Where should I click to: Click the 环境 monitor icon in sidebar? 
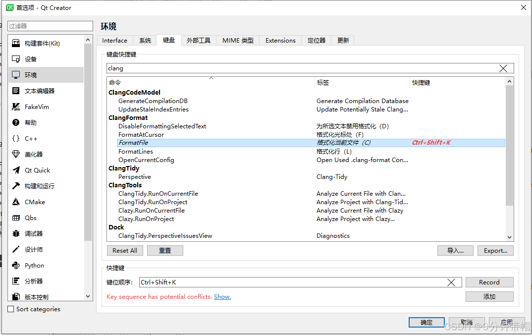click(16, 75)
